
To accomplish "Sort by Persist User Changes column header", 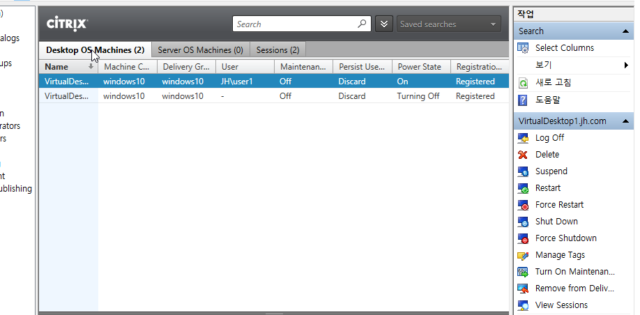I will (x=363, y=66).
